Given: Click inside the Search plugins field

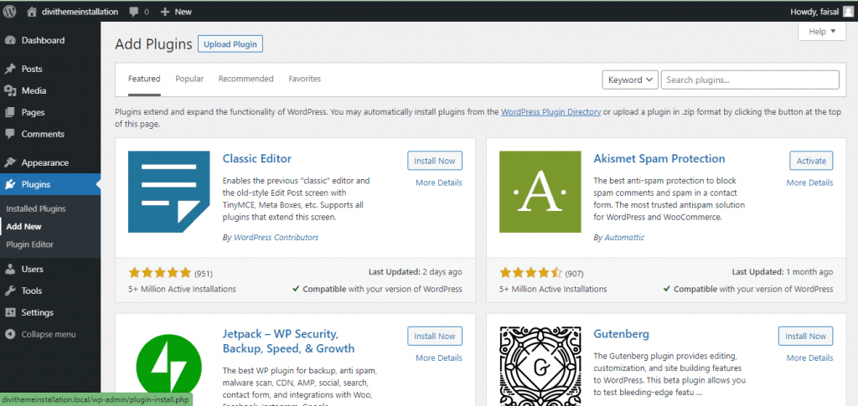Looking at the screenshot, I should click(x=750, y=80).
